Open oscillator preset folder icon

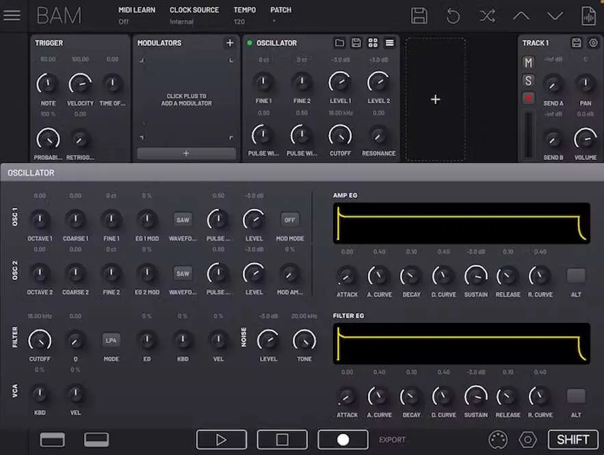click(x=339, y=43)
